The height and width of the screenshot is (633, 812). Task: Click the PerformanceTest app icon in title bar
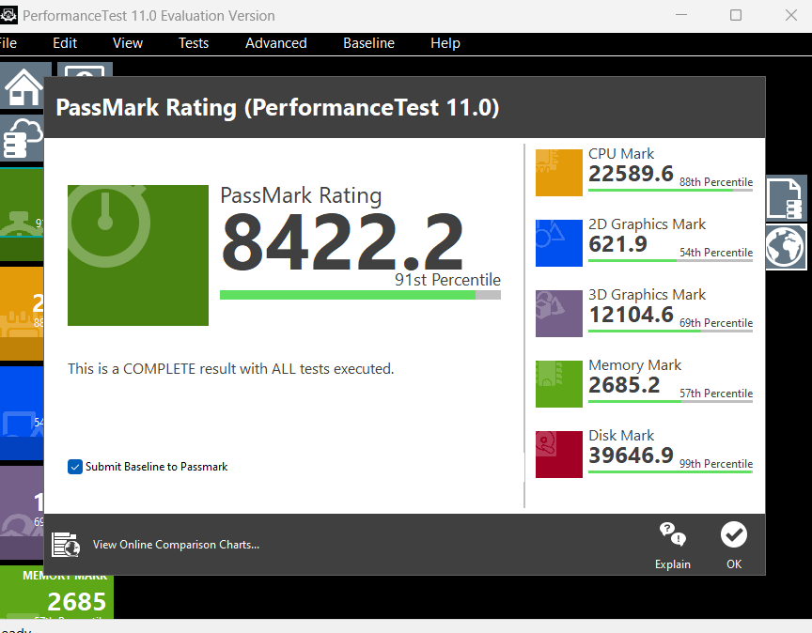pyautogui.click(x=8, y=15)
